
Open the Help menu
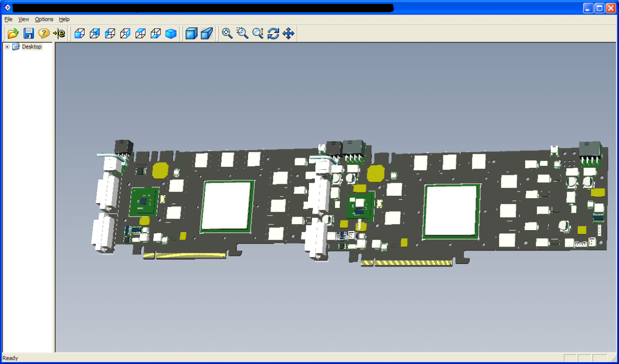pos(64,19)
